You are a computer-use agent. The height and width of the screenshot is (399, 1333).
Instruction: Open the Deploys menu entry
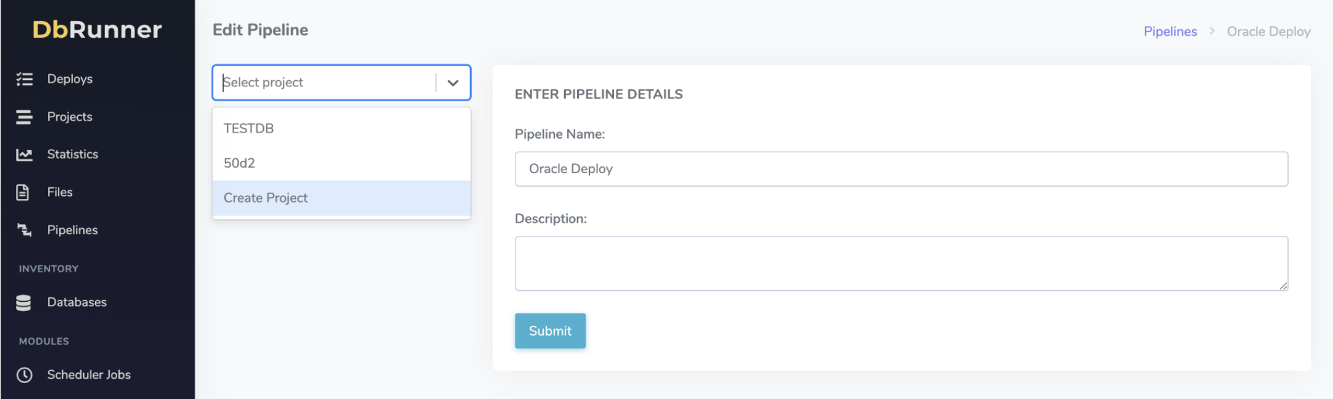pos(70,79)
